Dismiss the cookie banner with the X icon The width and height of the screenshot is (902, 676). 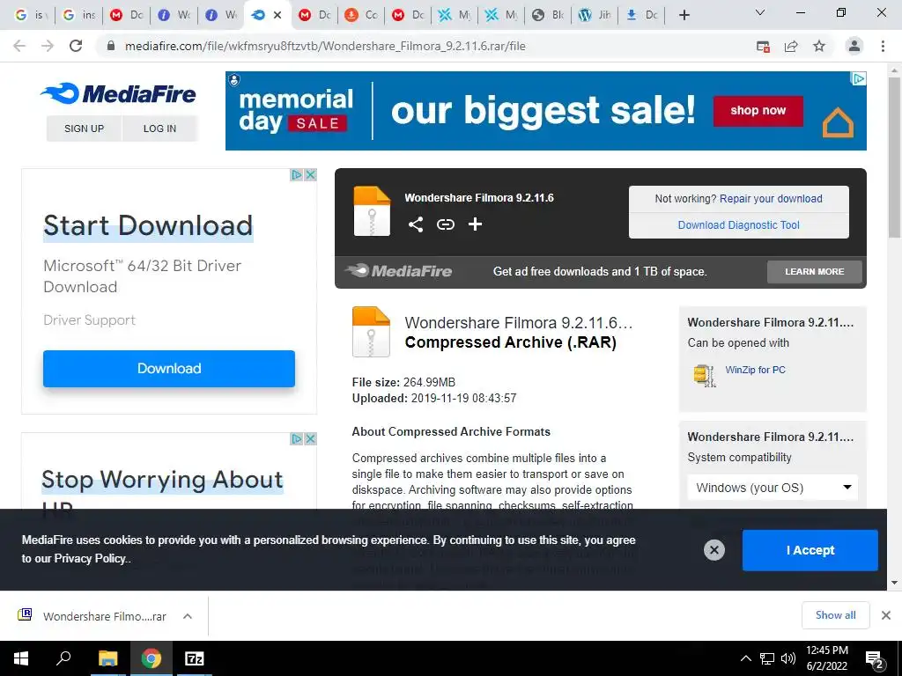coord(713,550)
